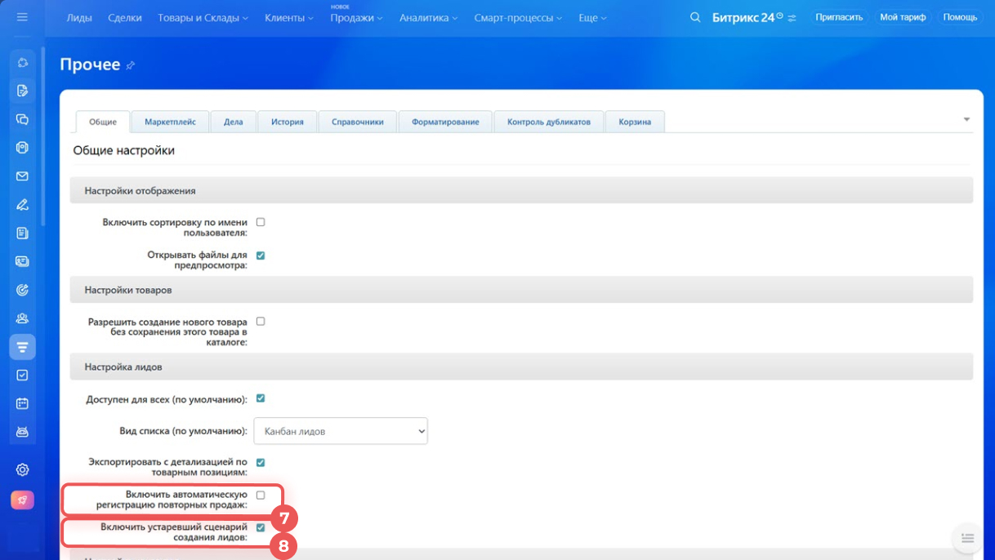The image size is (995, 560).
Task: Enable automatic repeat sales registration checkbox
Action: pyautogui.click(x=261, y=495)
